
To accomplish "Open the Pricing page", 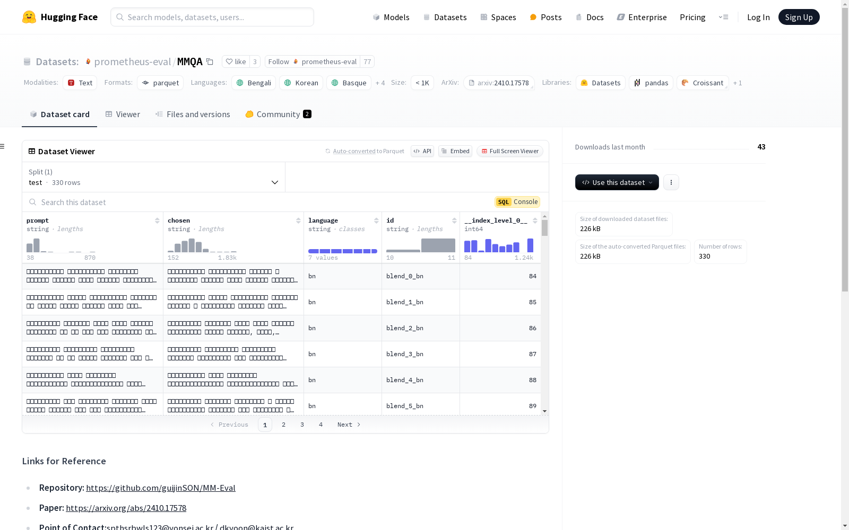I will (x=692, y=17).
